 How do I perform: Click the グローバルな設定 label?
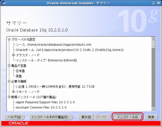[23, 39]
